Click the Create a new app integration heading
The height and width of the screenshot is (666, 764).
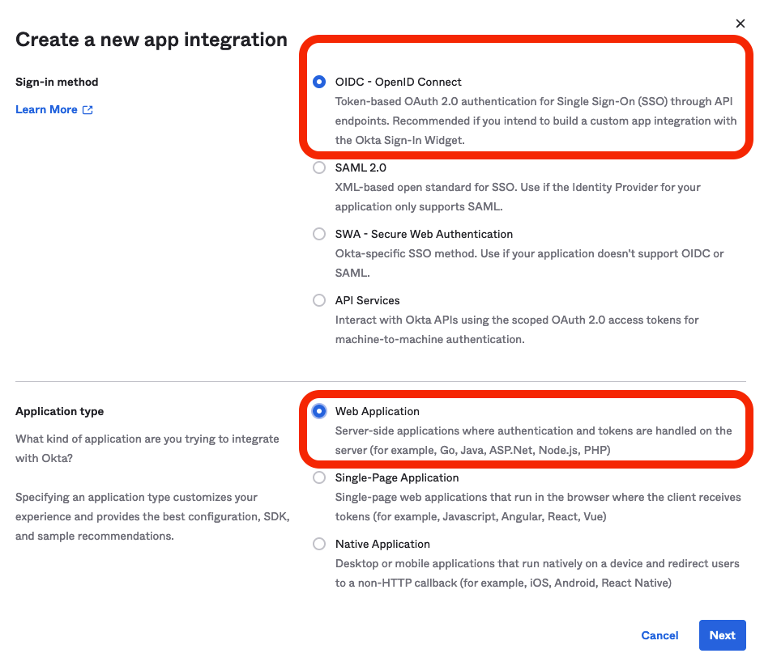coord(152,39)
